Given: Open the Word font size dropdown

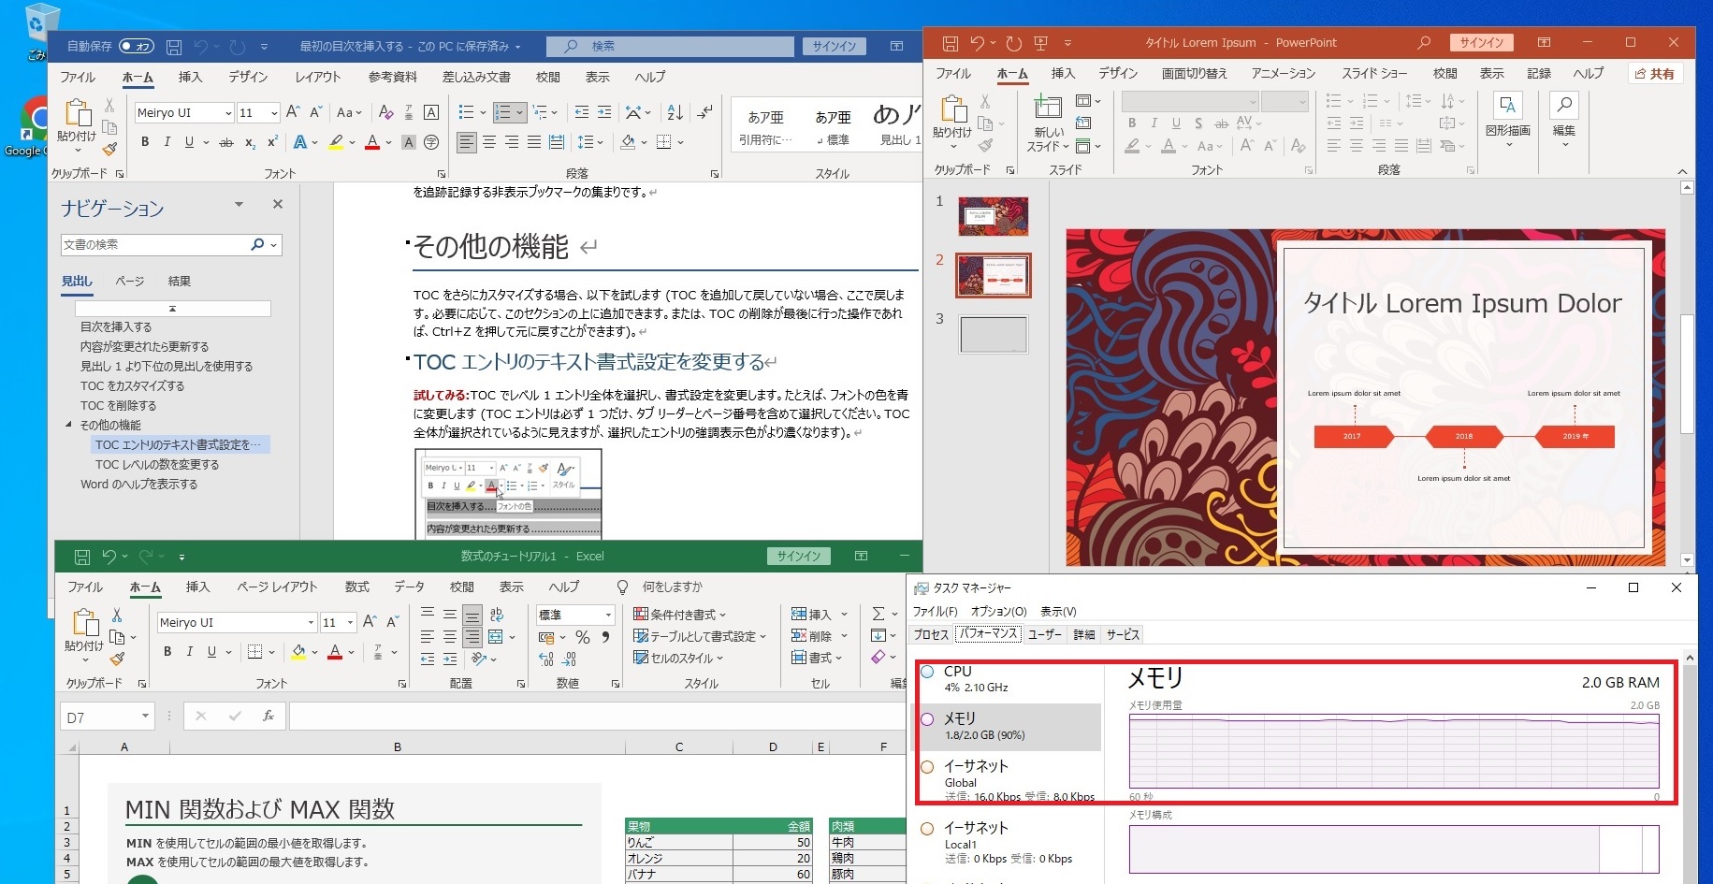Looking at the screenshot, I should pyautogui.click(x=274, y=113).
